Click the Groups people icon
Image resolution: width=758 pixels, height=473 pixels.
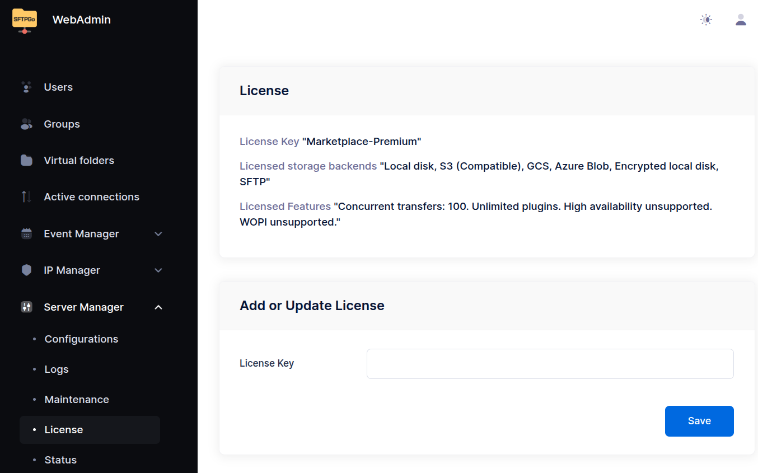(26, 124)
